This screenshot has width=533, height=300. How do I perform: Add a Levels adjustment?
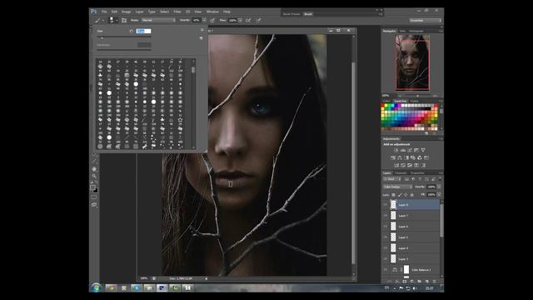coord(403,150)
